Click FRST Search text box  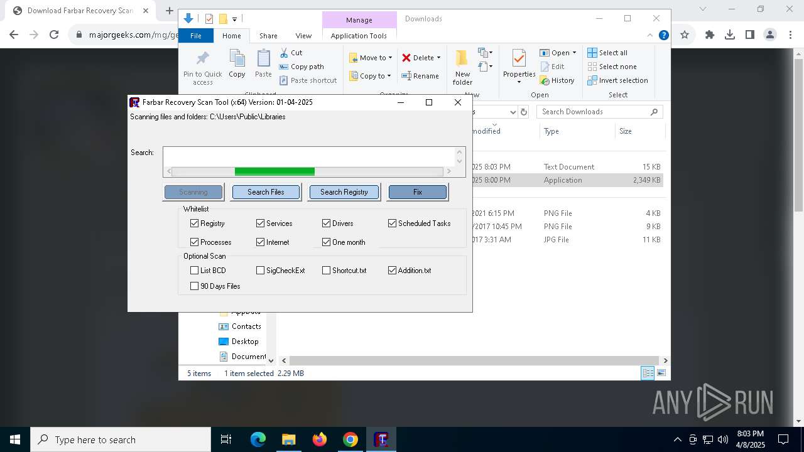[308, 156]
